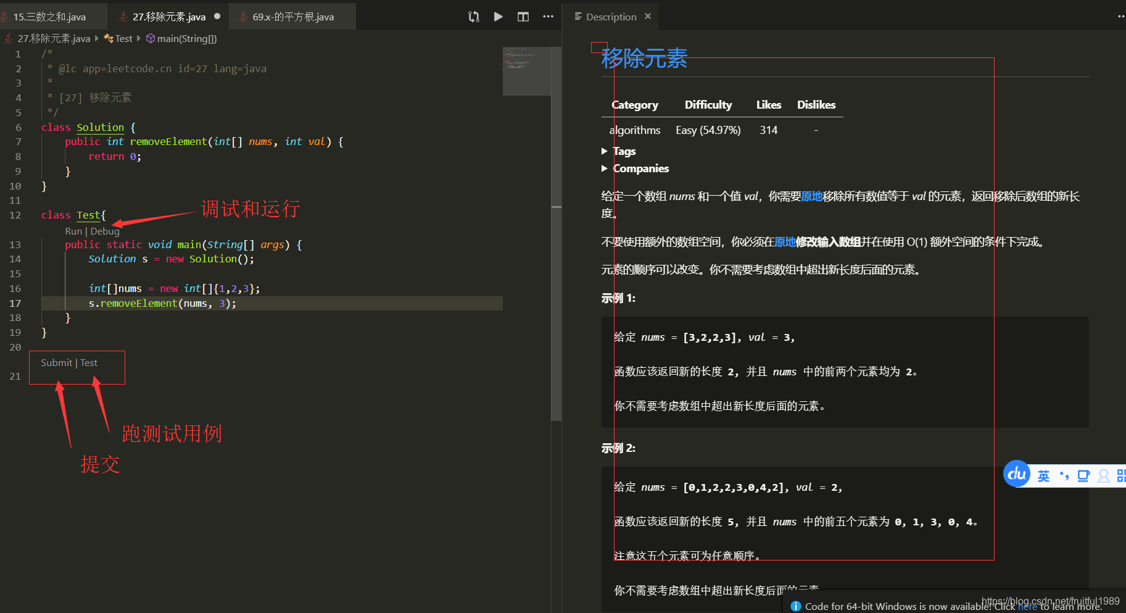Click the s.removeElement(nums, 3) call
Screen dimensions: 1126x613
(162, 304)
